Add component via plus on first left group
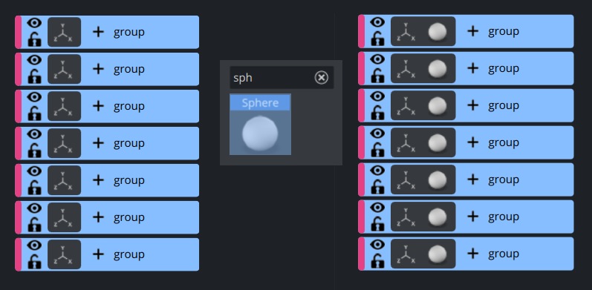This screenshot has height=290, width=592. (98, 32)
